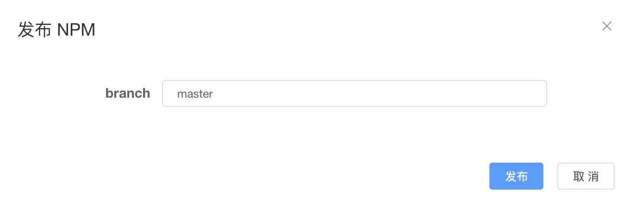This screenshot has width=632, height=205.
Task: Click the bold branch label text
Action: click(x=128, y=93)
